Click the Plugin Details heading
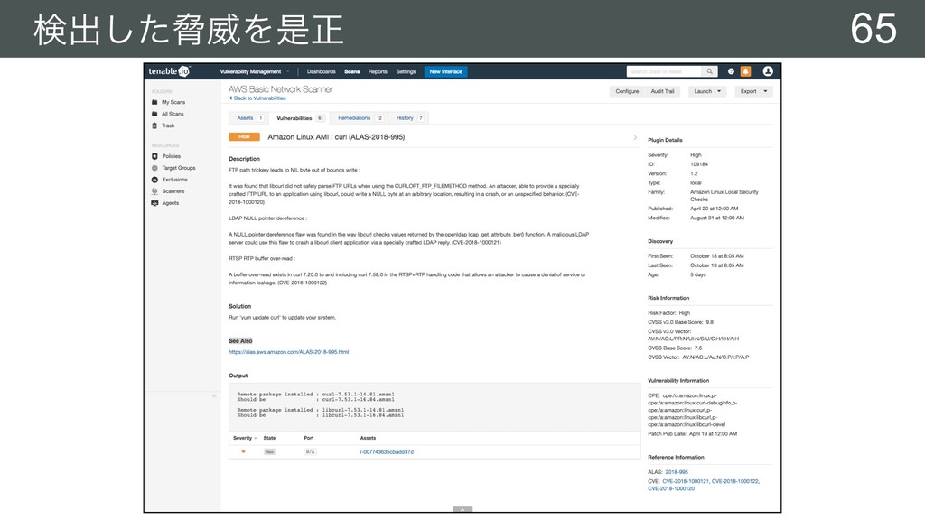Screen dimensions: 925x520 (665, 140)
